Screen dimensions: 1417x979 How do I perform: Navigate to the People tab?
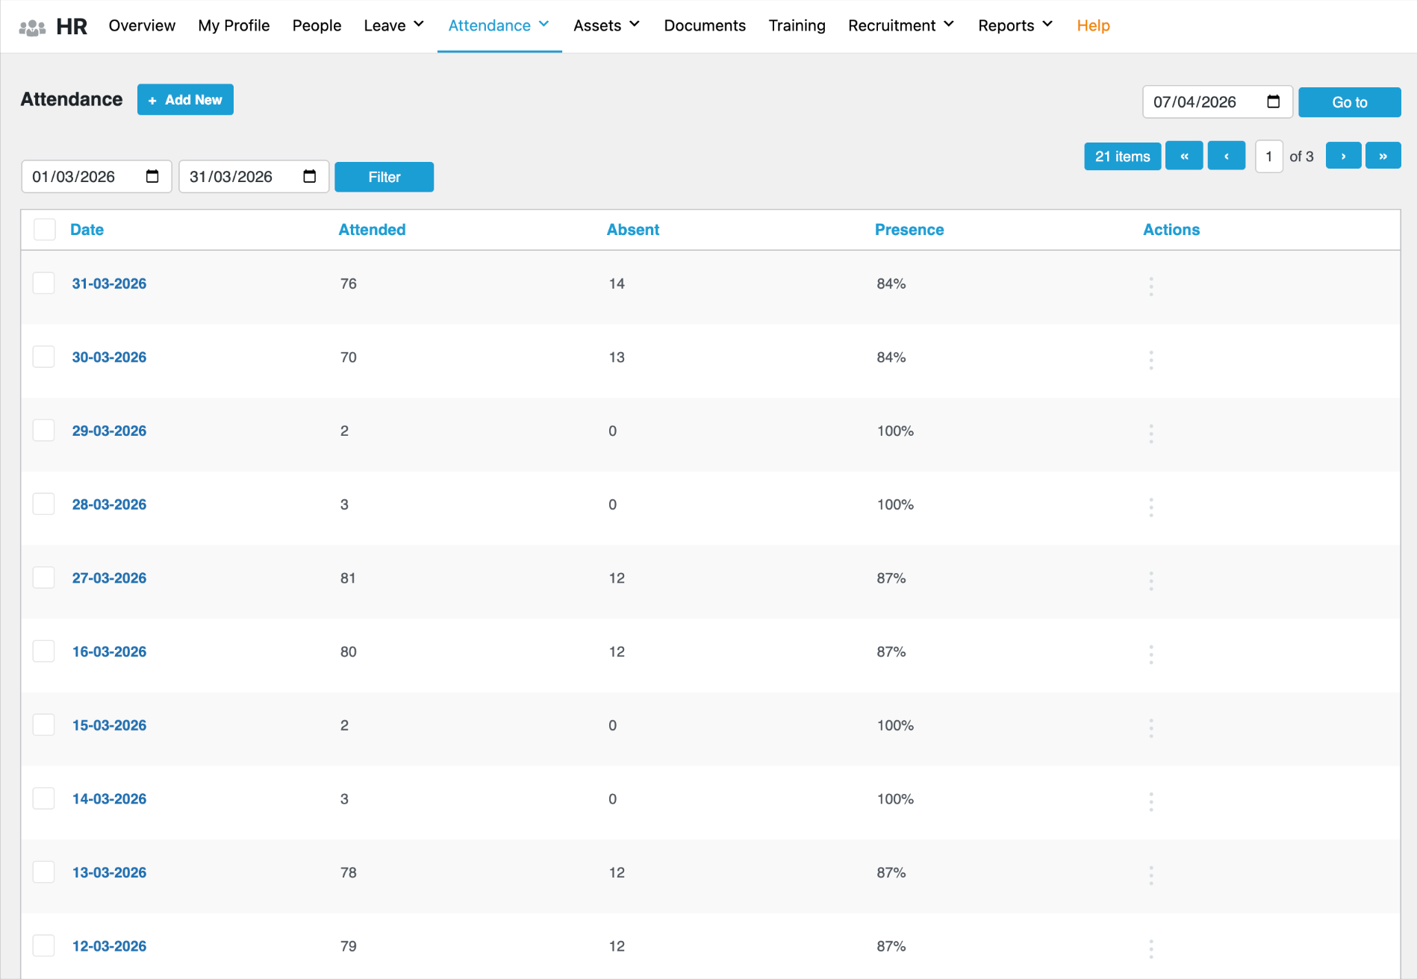317,25
